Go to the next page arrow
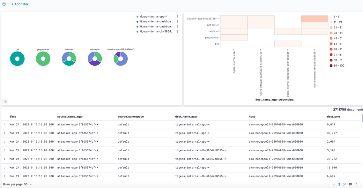 pyautogui.click(x=357, y=184)
